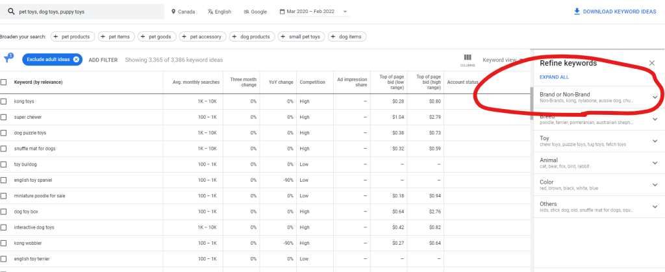Sort by Ad impression share column

[352, 82]
